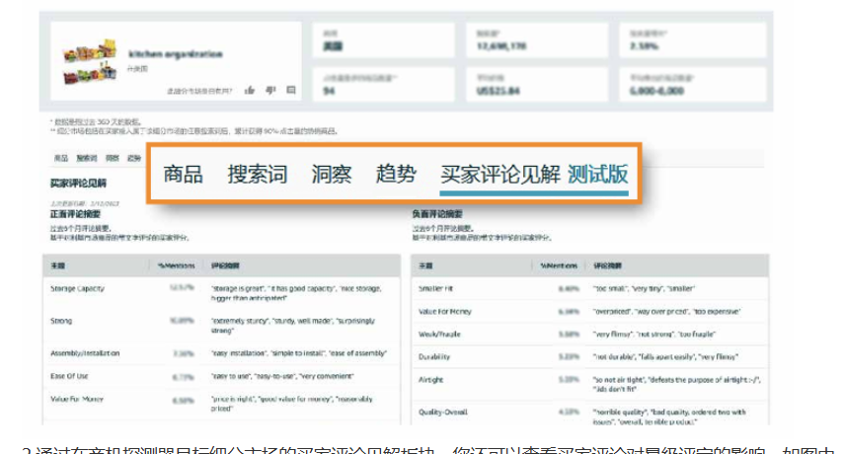Sort positive table by %Mentions header
This screenshot has height=454, width=845.
pos(177,265)
